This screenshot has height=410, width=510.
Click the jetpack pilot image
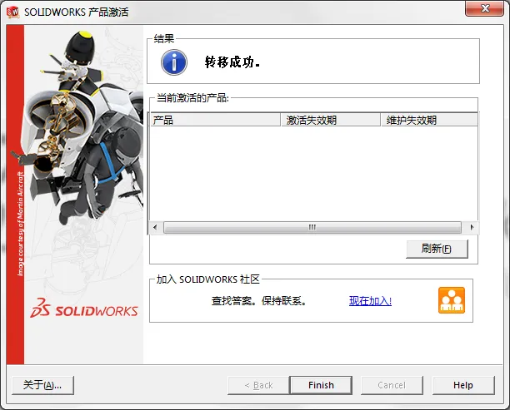[83, 128]
